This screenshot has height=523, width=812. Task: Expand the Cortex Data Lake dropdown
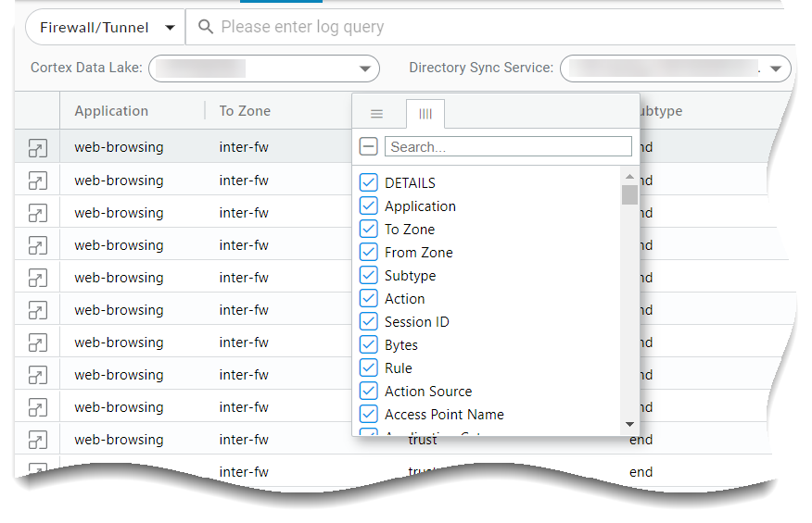365,68
